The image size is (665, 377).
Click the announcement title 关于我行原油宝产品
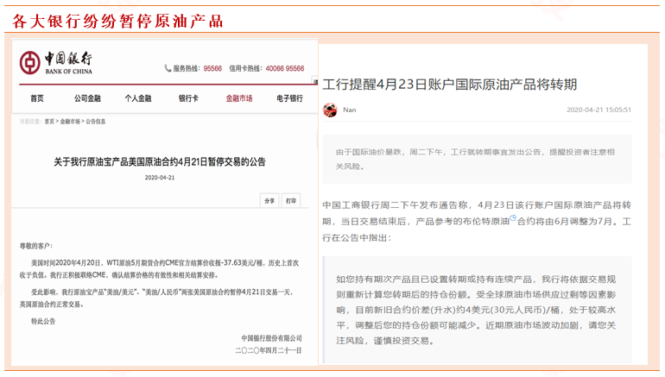(160, 162)
